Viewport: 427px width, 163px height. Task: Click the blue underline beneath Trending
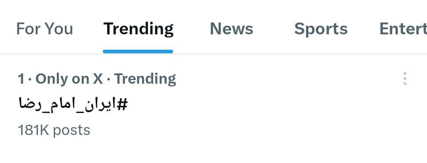138,51
